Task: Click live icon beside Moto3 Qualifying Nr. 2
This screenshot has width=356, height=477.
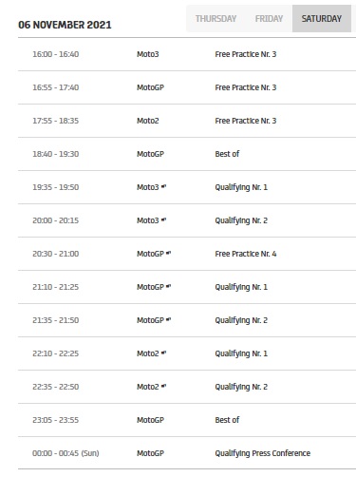Action: tap(163, 219)
